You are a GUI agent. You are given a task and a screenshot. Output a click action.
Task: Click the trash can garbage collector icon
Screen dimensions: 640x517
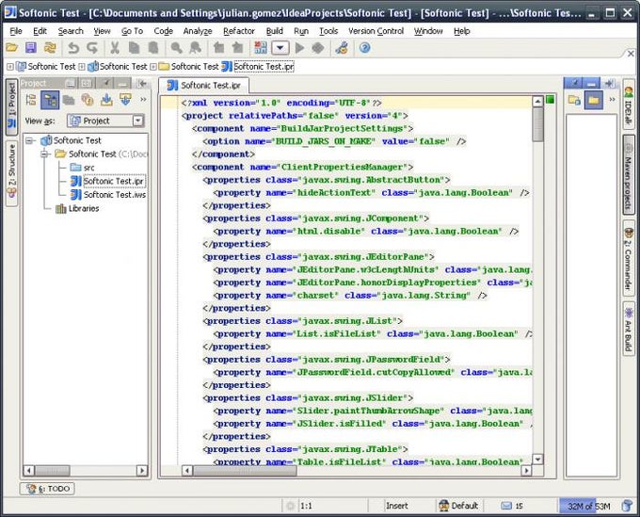[x=627, y=506]
